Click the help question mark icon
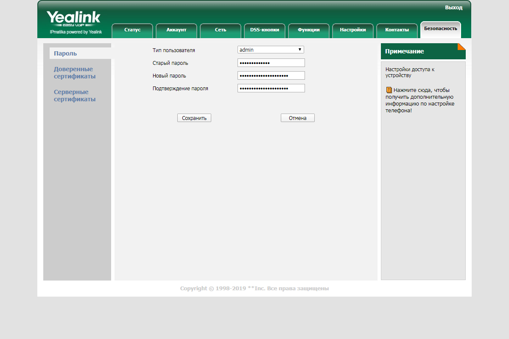The image size is (509, 339). tap(389, 90)
